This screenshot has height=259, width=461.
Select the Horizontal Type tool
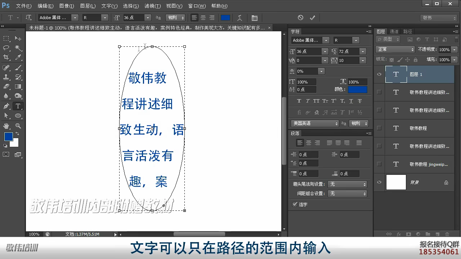(18, 106)
